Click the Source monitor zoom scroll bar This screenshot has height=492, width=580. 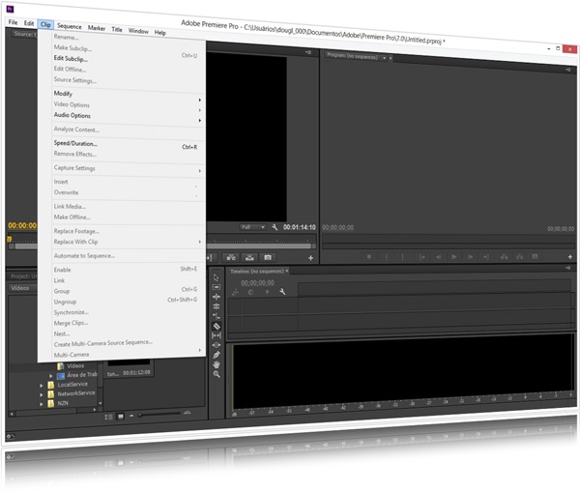click(x=259, y=246)
